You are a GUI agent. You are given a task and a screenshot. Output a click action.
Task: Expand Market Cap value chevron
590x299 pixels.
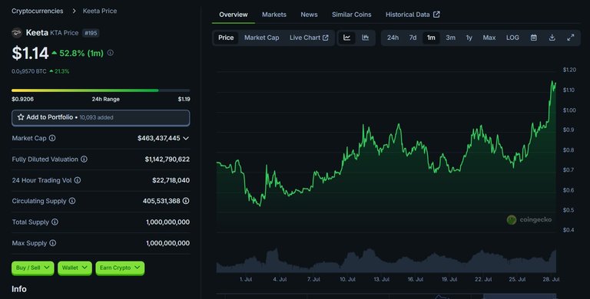(186, 138)
